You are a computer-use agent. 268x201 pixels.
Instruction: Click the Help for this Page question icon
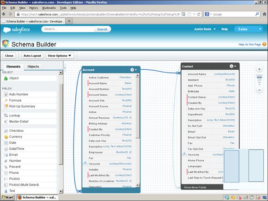[264, 44]
